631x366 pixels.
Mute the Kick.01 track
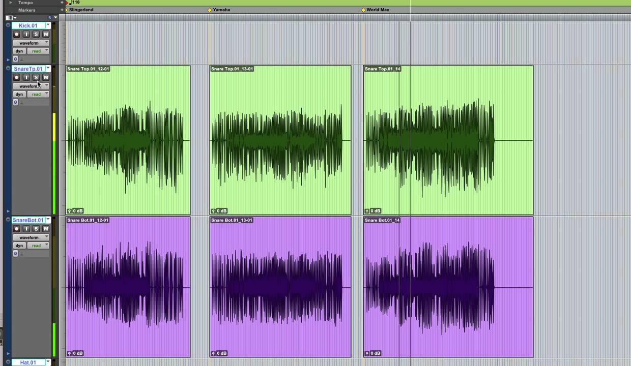point(45,34)
